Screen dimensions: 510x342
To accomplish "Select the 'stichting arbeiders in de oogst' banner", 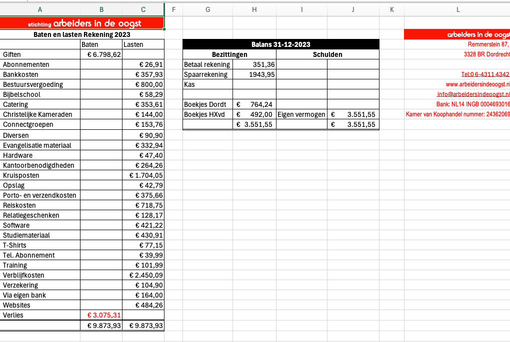I will click(82, 23).
